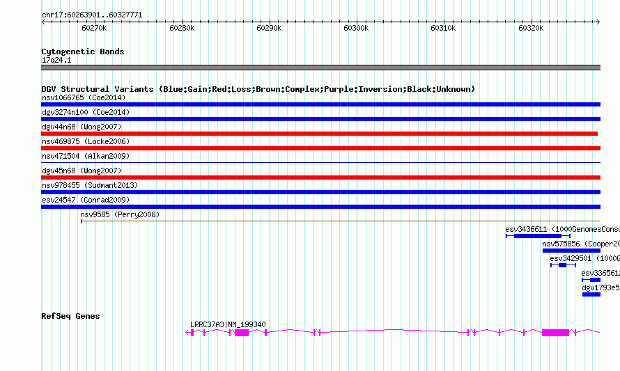Click the Cytogenetic Bands track title
620x371 pixels.
click(83, 52)
